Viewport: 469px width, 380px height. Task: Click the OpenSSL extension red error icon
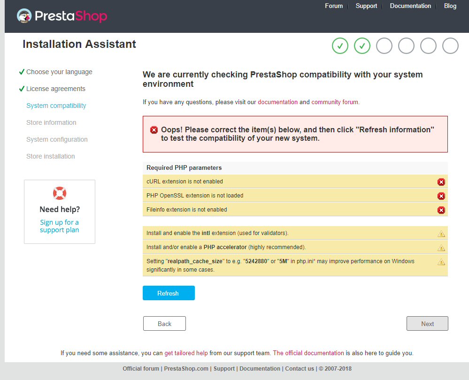pyautogui.click(x=441, y=196)
